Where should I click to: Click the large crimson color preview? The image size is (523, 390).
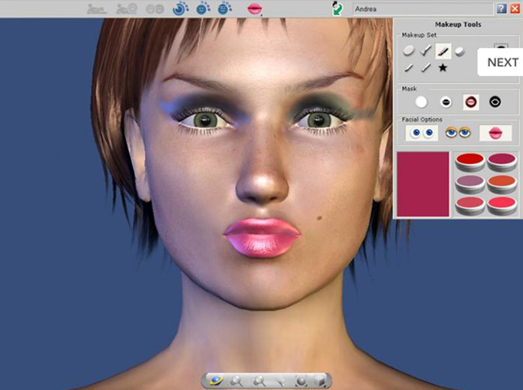pos(423,184)
